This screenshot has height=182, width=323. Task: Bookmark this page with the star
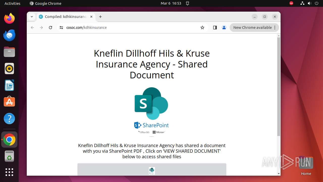(202, 28)
